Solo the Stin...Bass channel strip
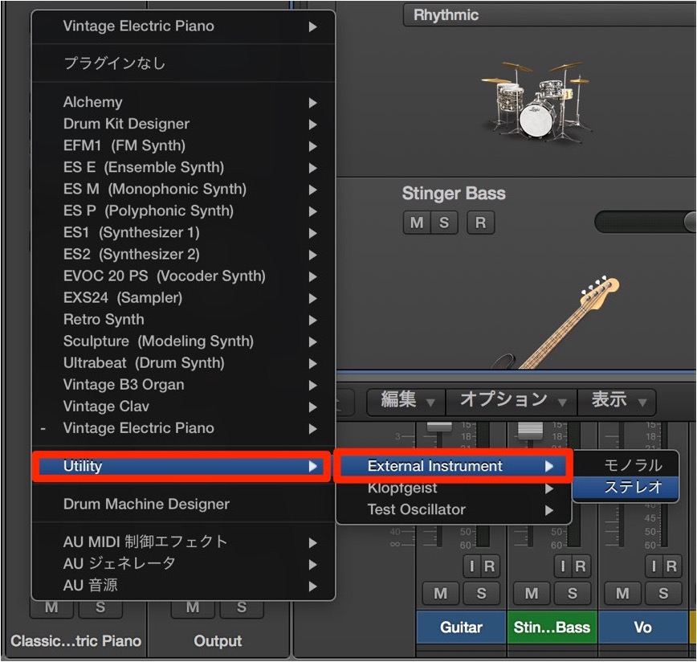 (573, 593)
